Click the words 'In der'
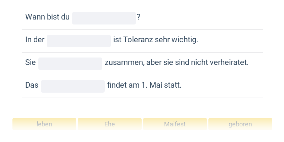This screenshot has height=142, width=284. (x=35, y=40)
